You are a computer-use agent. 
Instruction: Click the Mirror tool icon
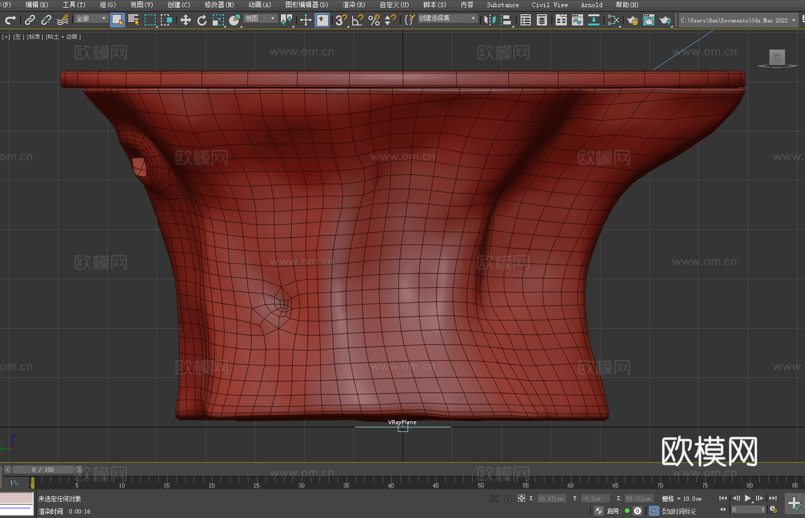pyautogui.click(x=490, y=20)
